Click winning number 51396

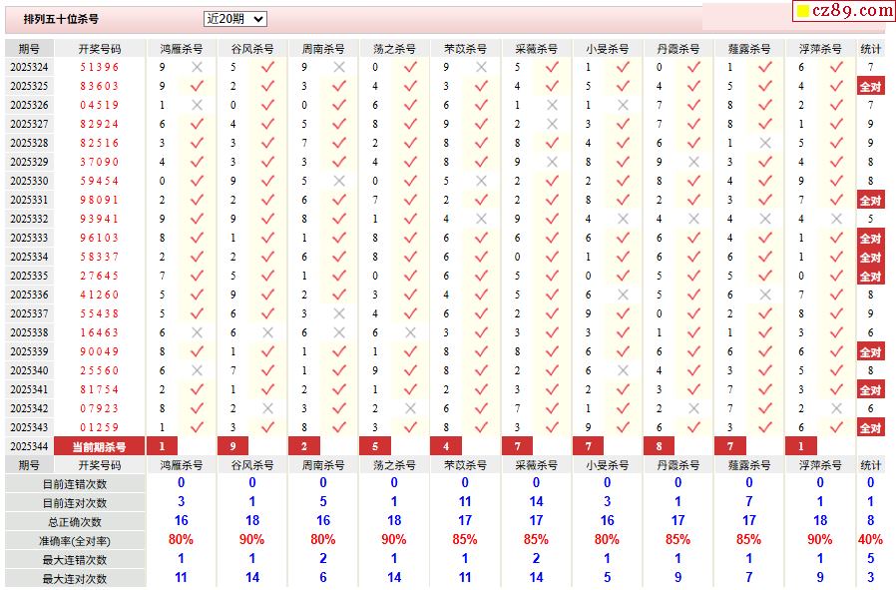tap(100, 67)
